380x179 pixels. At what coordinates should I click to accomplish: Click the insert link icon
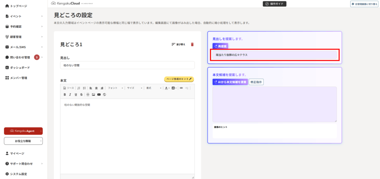181,88
